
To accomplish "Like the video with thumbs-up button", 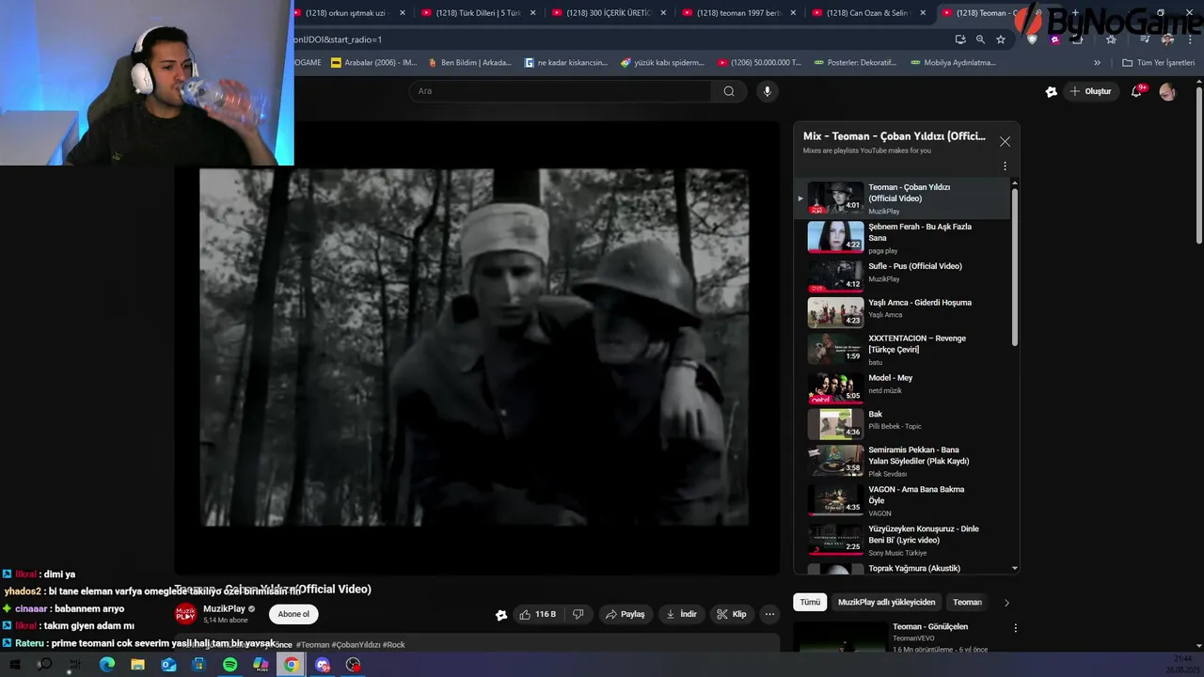I will (537, 614).
